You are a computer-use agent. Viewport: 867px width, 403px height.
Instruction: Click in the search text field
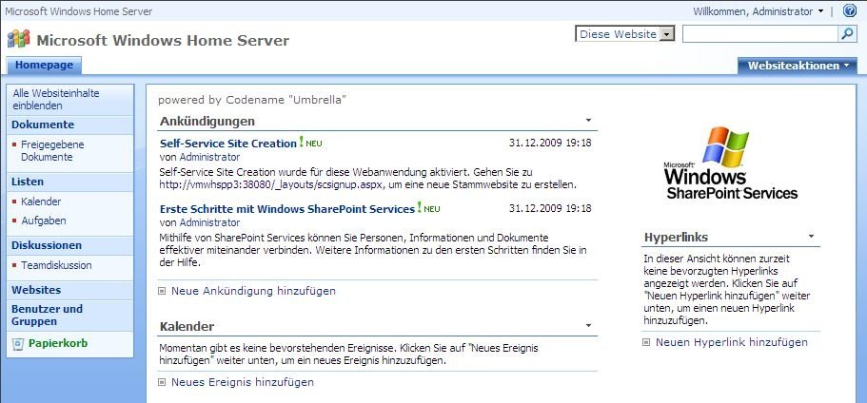tap(760, 34)
